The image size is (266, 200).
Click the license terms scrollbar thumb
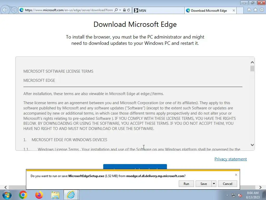click(252, 68)
